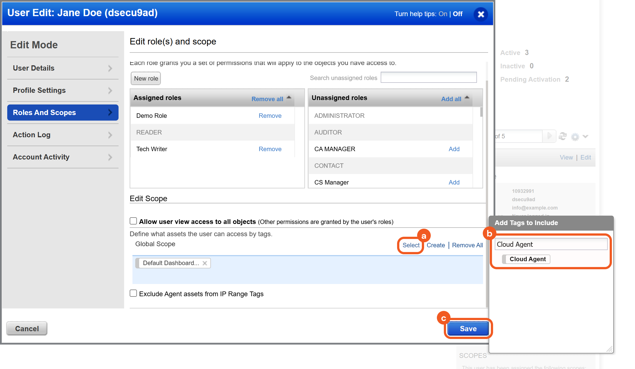Turn help tips Off

458,14
